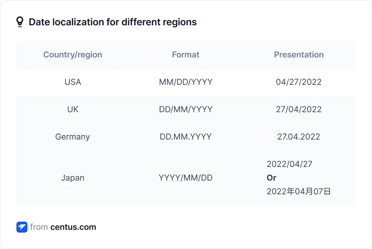Select the Presentation column header
The image size is (372, 249).
click(x=299, y=55)
